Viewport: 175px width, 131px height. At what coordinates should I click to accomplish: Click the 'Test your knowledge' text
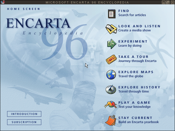click(x=135, y=107)
